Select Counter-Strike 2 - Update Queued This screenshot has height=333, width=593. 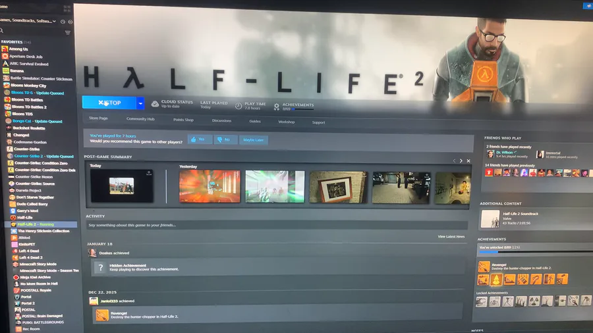(44, 156)
